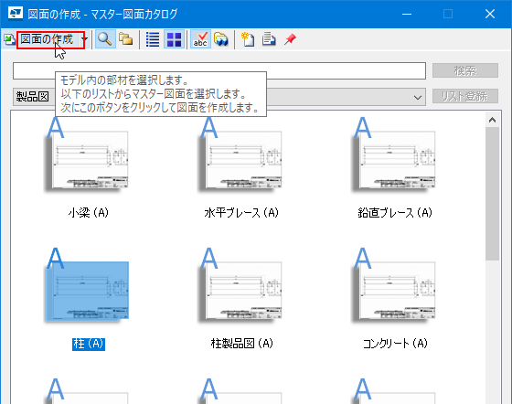Toggle the abc checkmark names icon

click(x=200, y=39)
